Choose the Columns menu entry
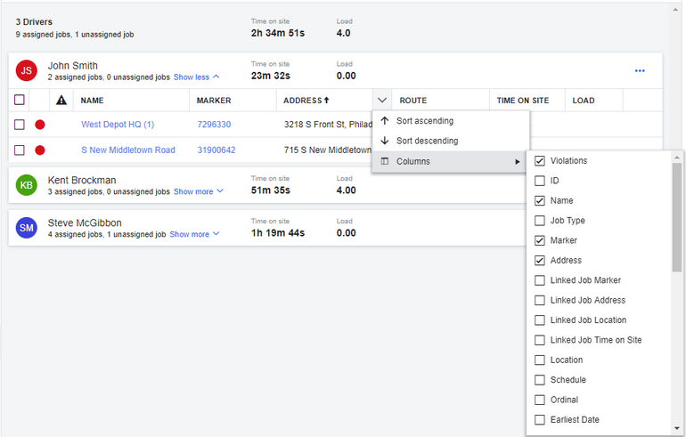The image size is (686, 437). (x=451, y=161)
